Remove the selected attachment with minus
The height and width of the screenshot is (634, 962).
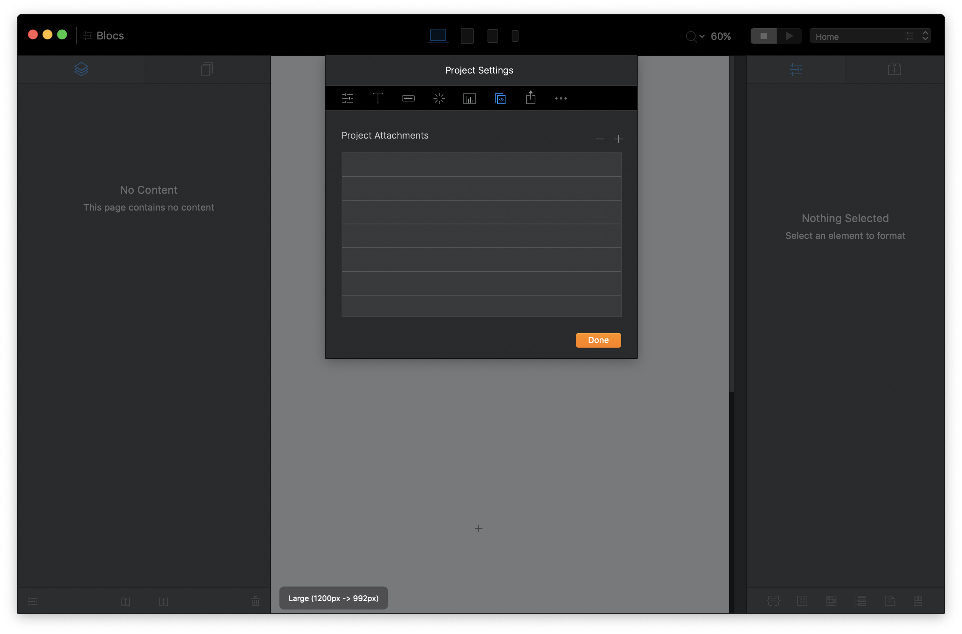point(600,139)
